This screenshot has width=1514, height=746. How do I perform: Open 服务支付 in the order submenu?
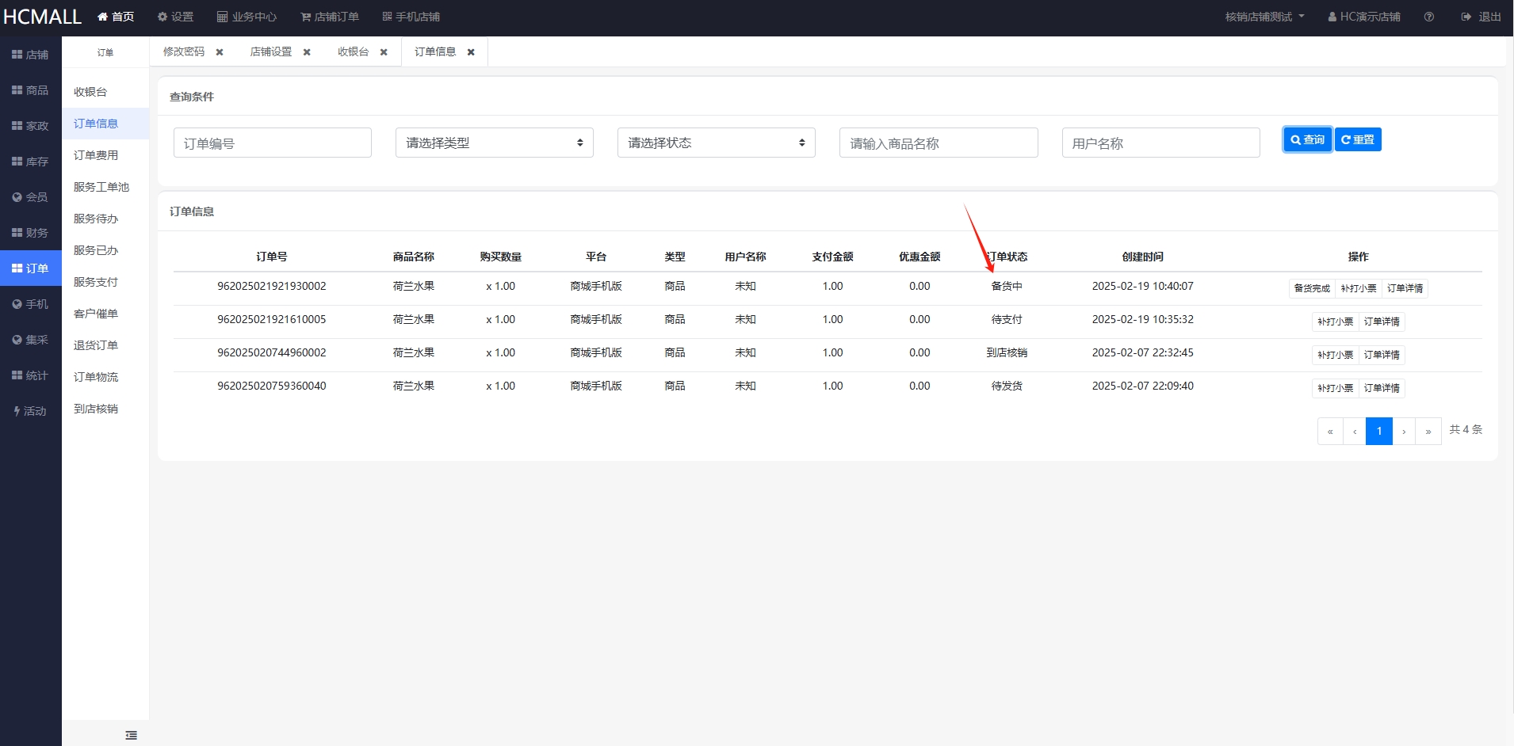coord(105,282)
